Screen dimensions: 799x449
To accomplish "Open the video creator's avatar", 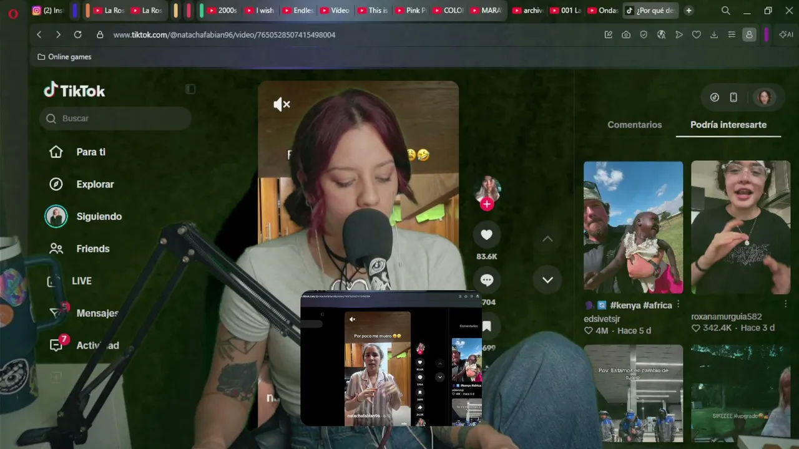I will click(487, 188).
